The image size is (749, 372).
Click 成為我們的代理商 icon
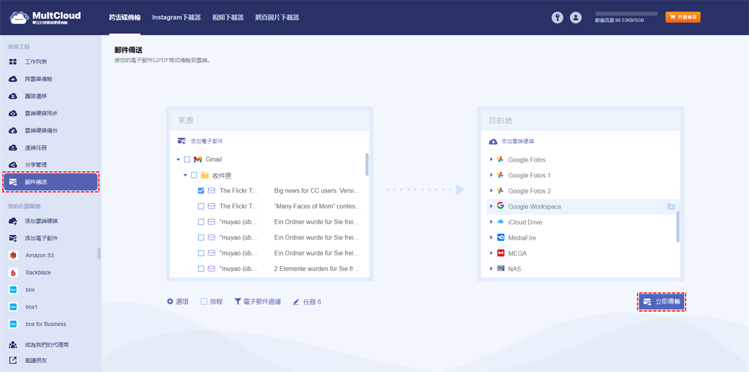(x=12, y=345)
